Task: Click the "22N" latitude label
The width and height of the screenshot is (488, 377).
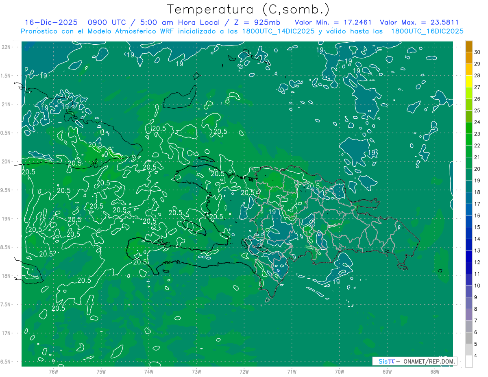Action: pyautogui.click(x=7, y=47)
